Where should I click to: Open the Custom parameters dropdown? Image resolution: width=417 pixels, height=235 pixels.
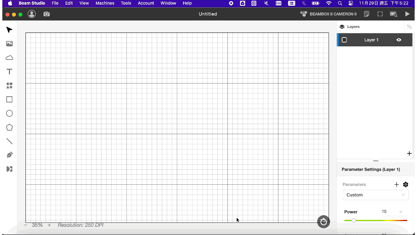375,195
